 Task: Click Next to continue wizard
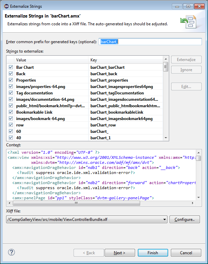[120, 253]
